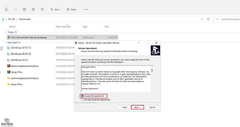Sort by Name column header
Screen dimensions: 240x127
pyautogui.click(x=12, y=27)
